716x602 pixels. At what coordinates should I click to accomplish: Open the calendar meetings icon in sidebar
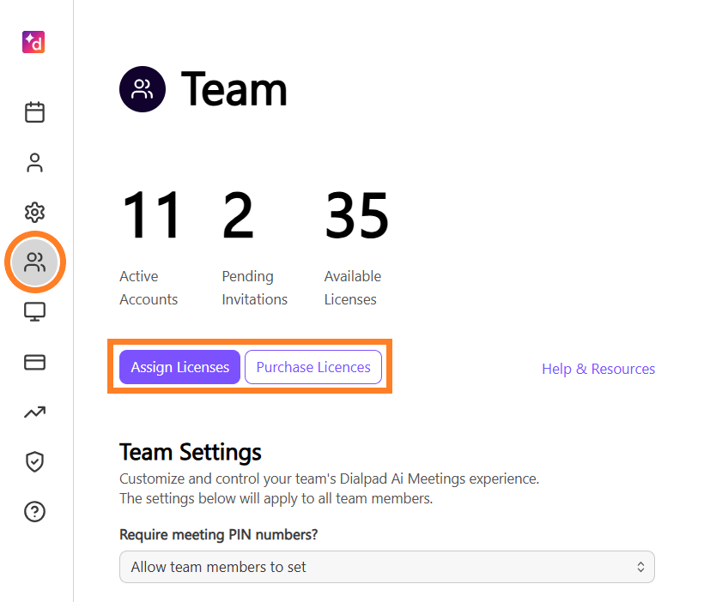[x=34, y=111]
